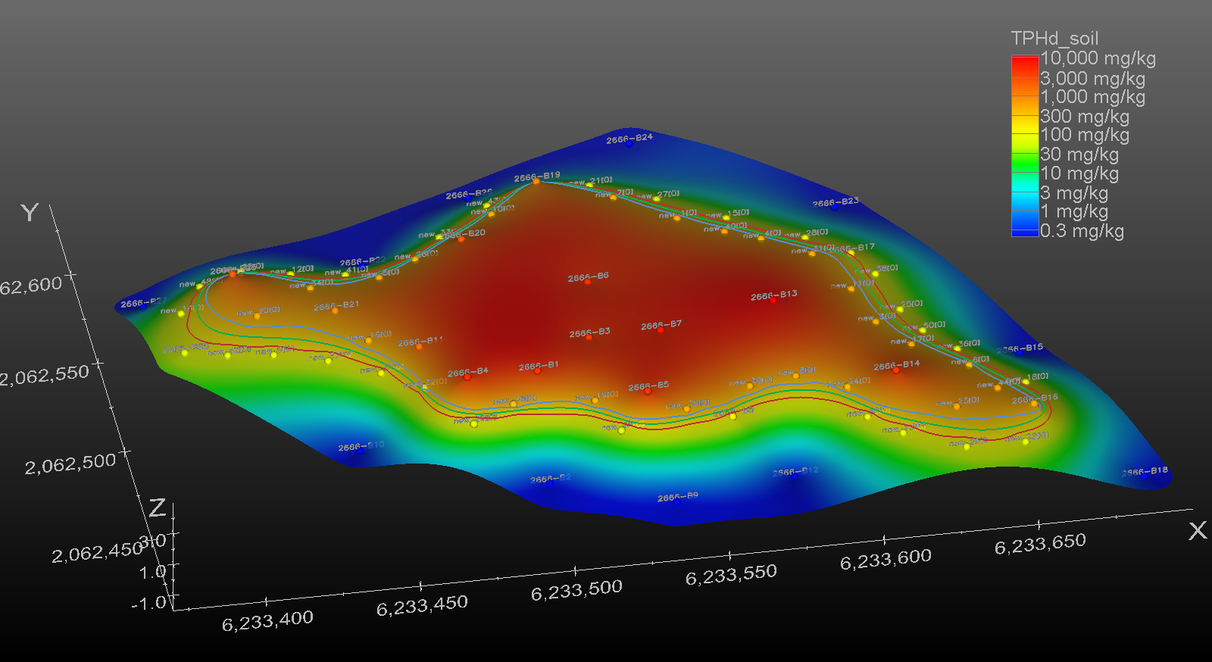Image resolution: width=1212 pixels, height=662 pixels.
Task: Click the X axis label
Action: click(x=1198, y=530)
